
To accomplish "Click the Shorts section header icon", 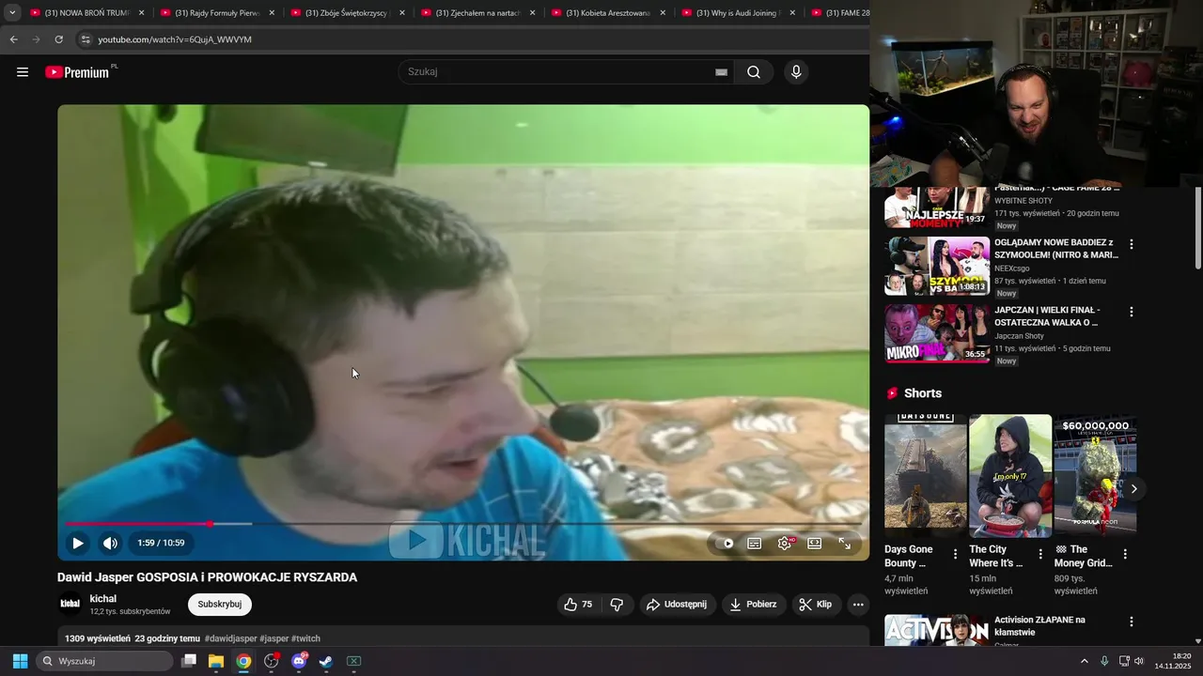I will [x=893, y=393].
